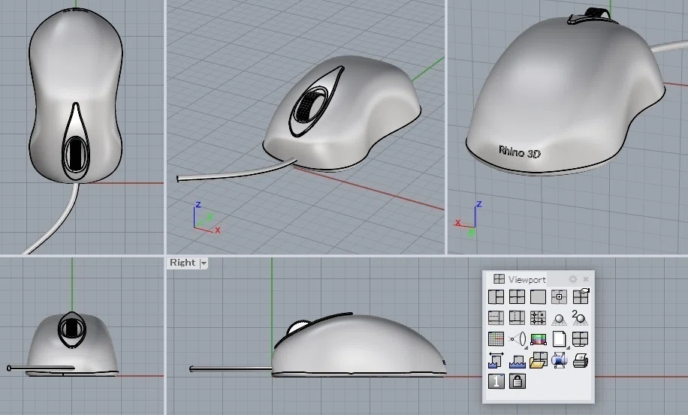
Task: Click the sphere icon labeled 2
Action: 580,317
